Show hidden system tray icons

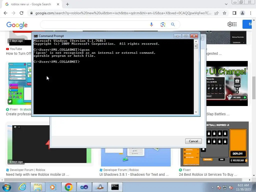coord(212,187)
